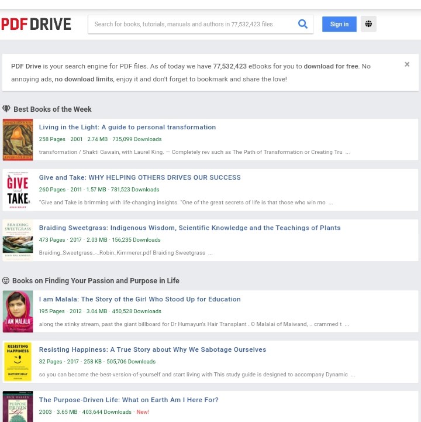Click smiley icon beside Finding Your Passion
Image resolution: width=421 pixels, height=422 pixels.
[x=6, y=281]
